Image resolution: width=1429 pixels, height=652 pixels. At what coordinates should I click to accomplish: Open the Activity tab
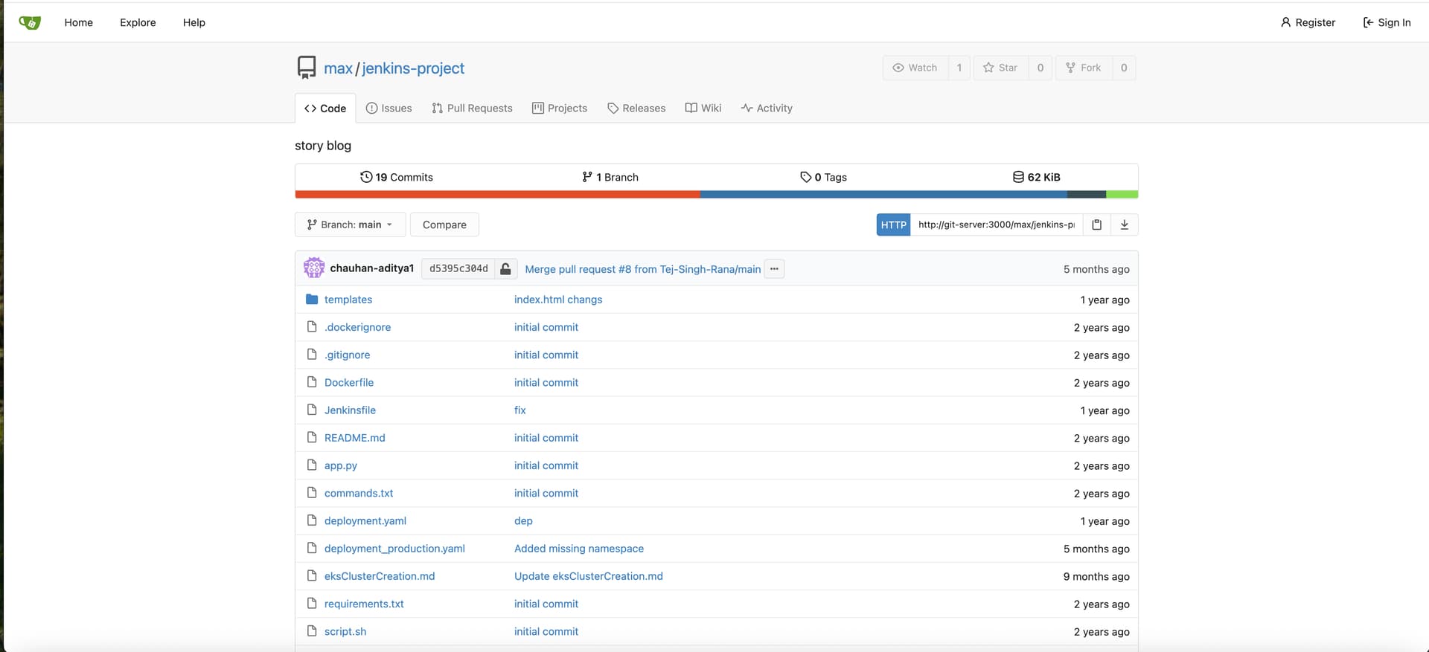click(x=767, y=108)
